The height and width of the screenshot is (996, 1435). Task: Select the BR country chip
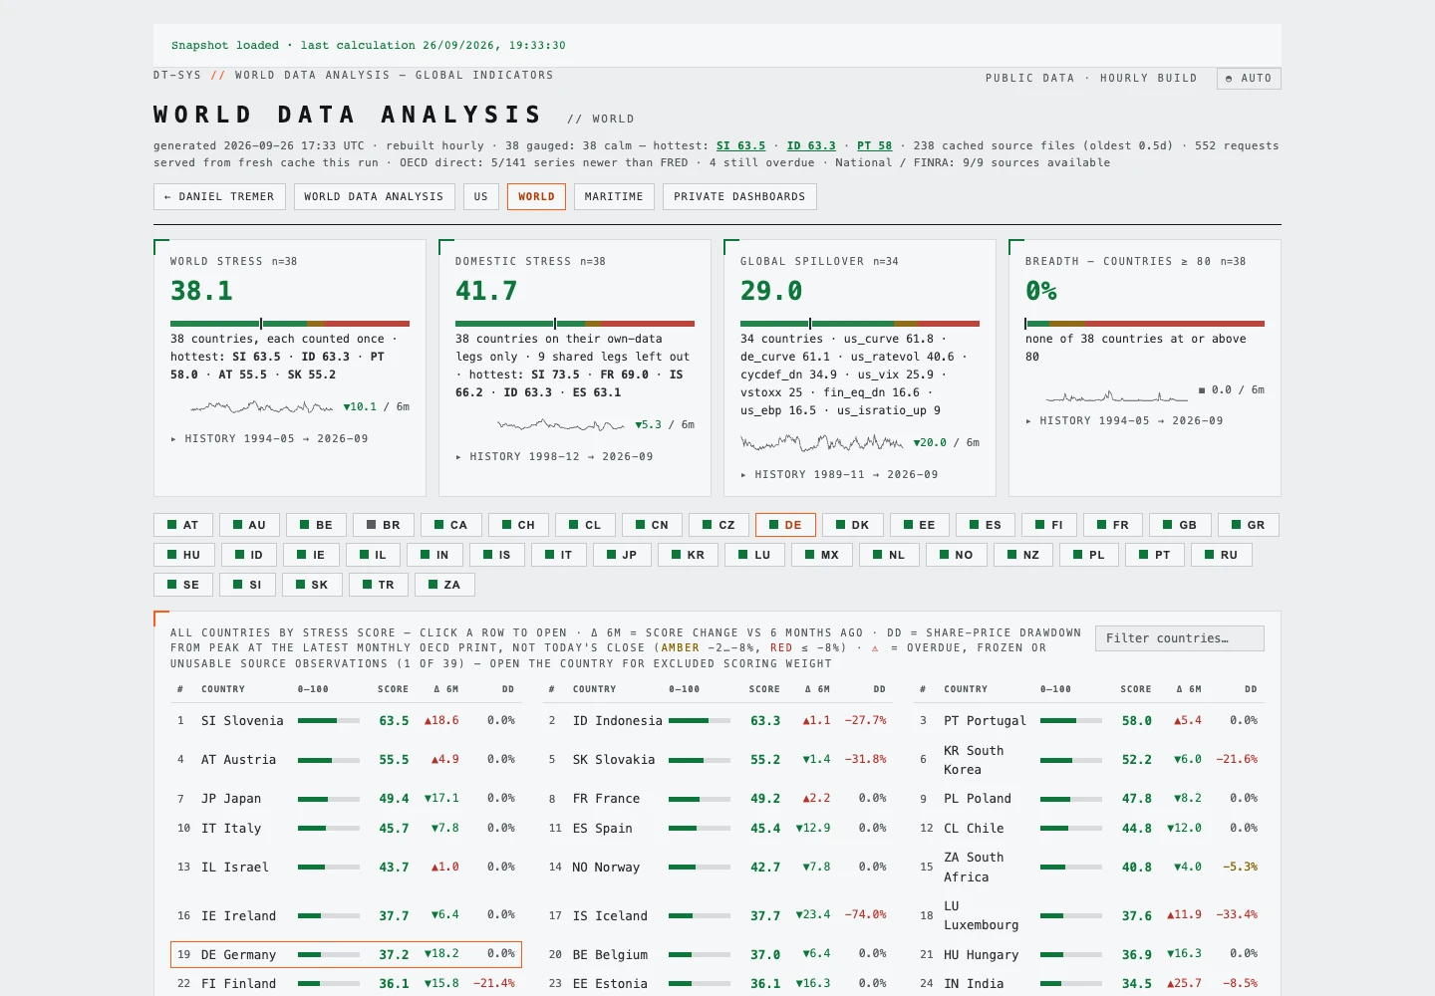click(384, 525)
